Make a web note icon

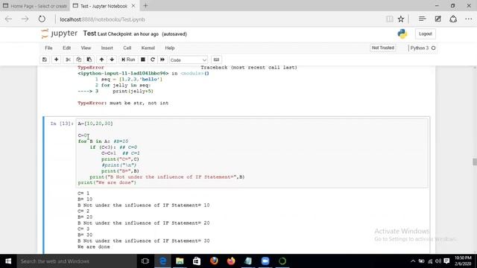(x=437, y=19)
